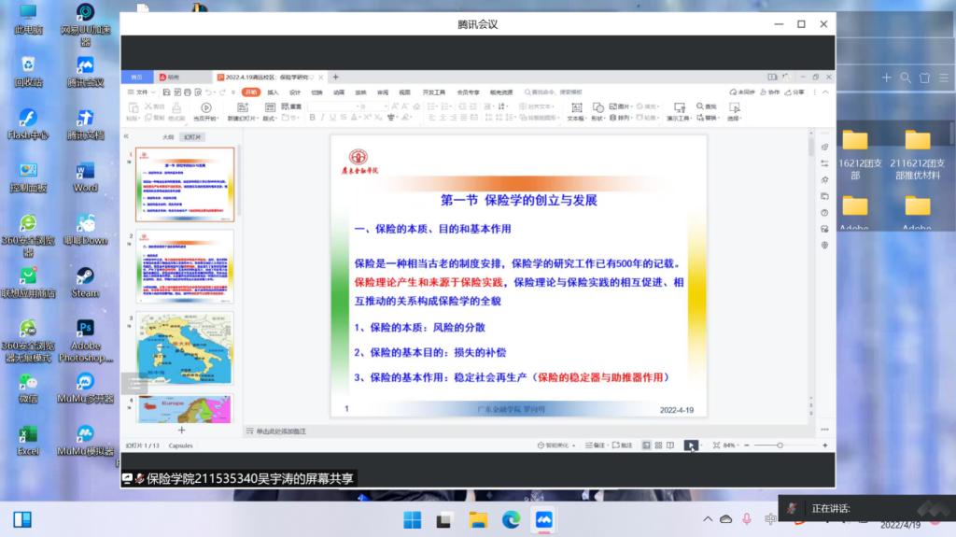Image resolution: width=956 pixels, height=537 pixels.
Task: Click the add slide plus below thumbnails
Action: [x=181, y=430]
